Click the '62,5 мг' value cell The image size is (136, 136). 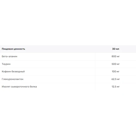(116, 79)
